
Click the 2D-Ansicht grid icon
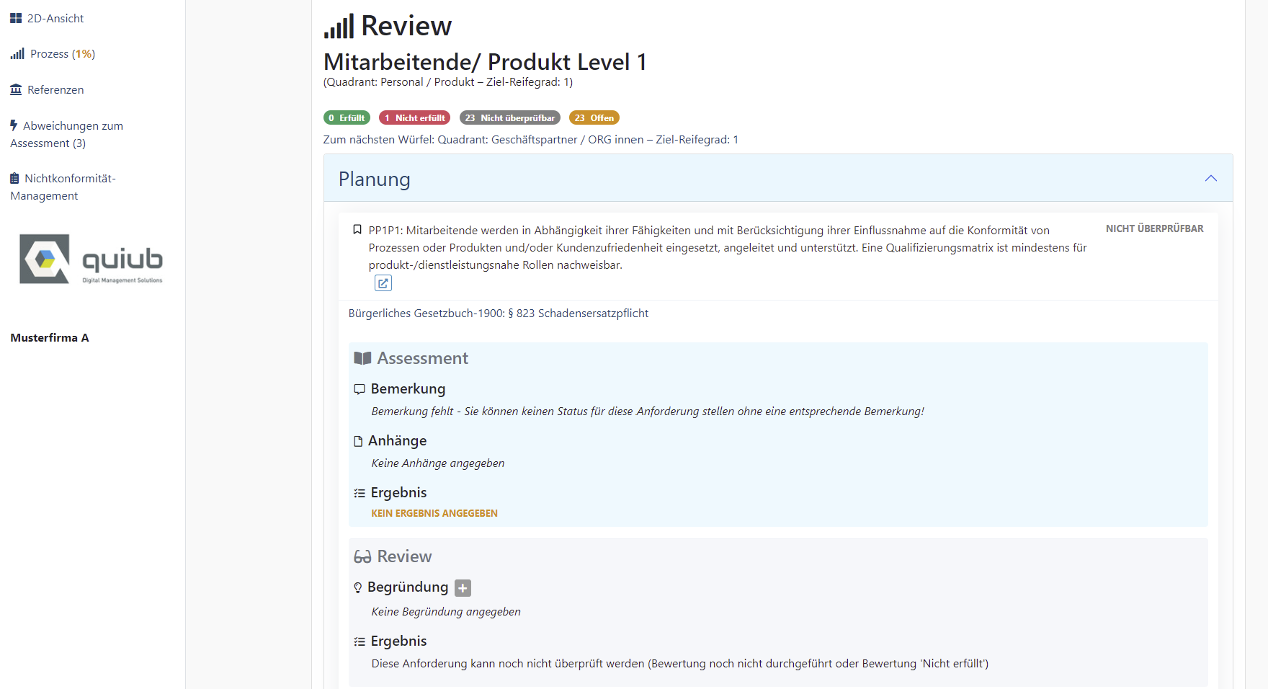tap(15, 17)
